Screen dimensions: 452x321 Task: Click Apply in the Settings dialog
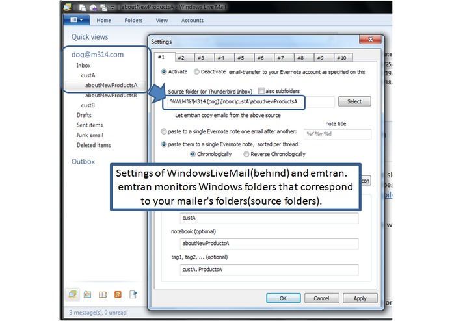point(360,298)
